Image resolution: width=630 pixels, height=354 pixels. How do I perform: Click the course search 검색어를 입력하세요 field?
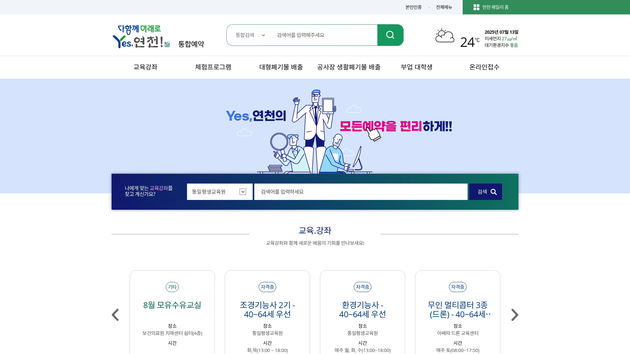pos(361,192)
